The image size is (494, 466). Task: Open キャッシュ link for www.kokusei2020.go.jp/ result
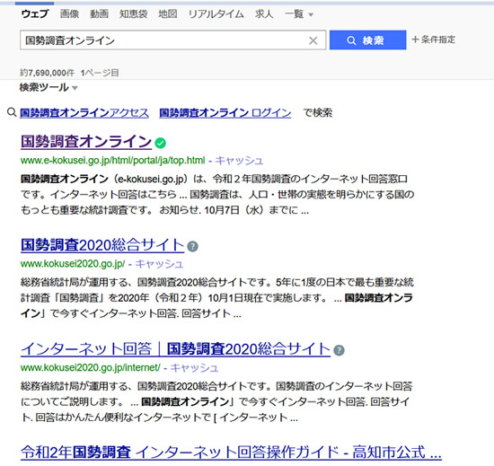point(159,264)
